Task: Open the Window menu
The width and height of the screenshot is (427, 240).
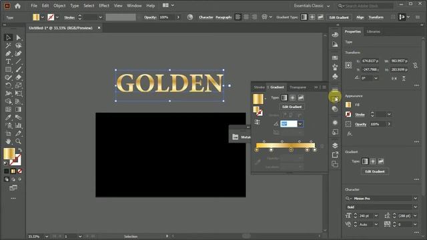Action: tap(134, 5)
